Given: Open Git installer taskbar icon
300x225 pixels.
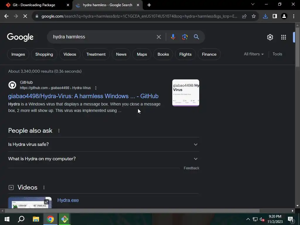Looking at the screenshot, I should [65, 219].
